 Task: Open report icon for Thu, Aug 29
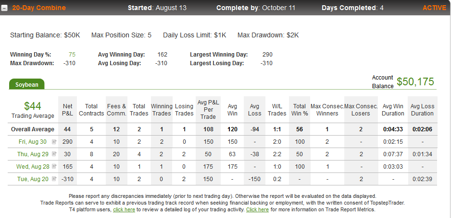coord(54,154)
